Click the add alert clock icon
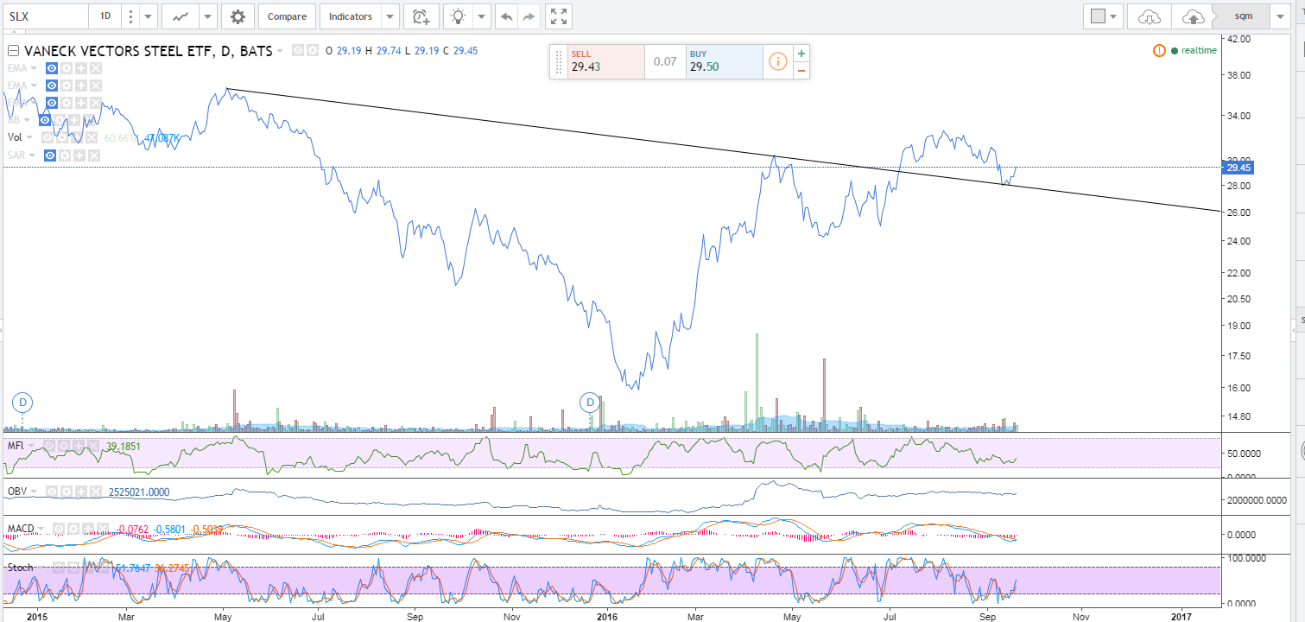 [421, 16]
